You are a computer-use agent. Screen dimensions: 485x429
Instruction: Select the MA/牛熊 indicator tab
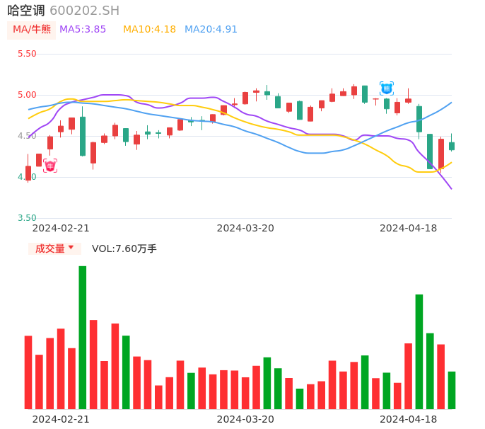pos(31,30)
